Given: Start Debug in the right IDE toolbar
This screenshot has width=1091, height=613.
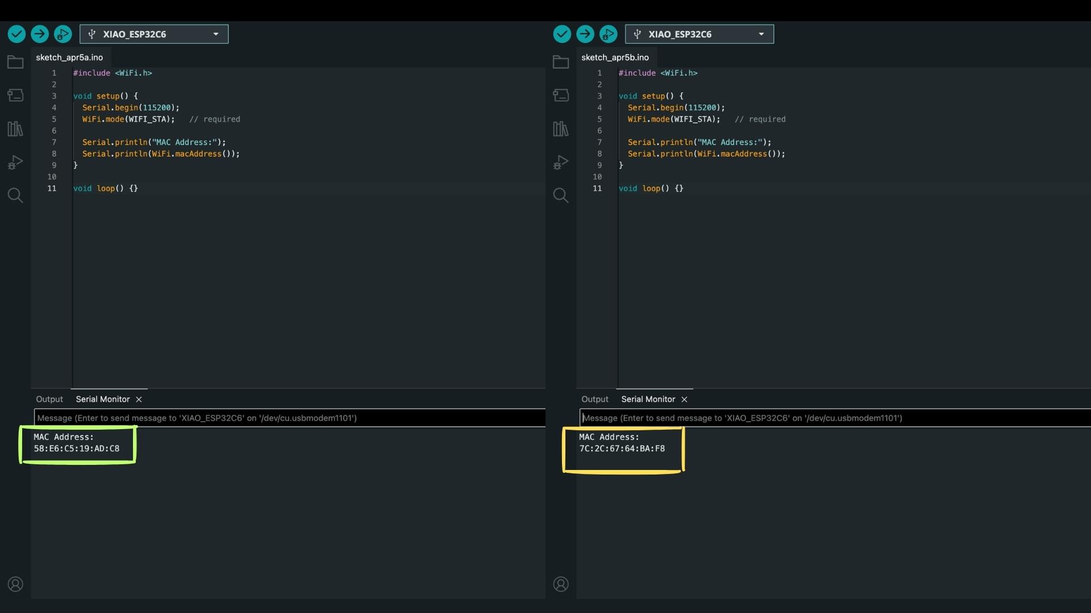Looking at the screenshot, I should pyautogui.click(x=608, y=34).
